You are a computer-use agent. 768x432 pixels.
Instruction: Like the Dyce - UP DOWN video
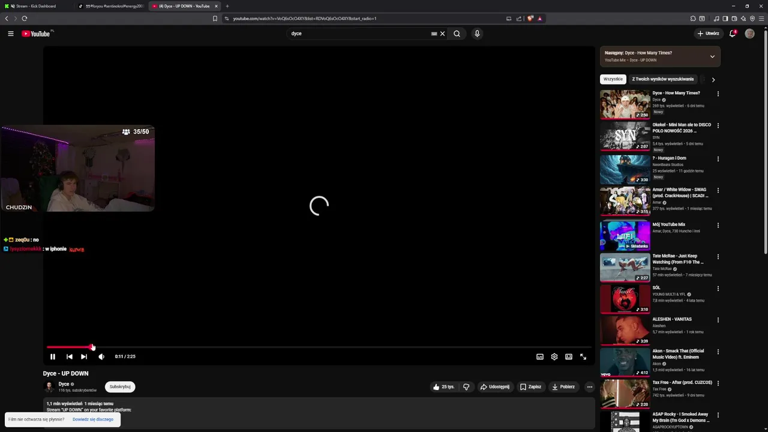coord(443,387)
